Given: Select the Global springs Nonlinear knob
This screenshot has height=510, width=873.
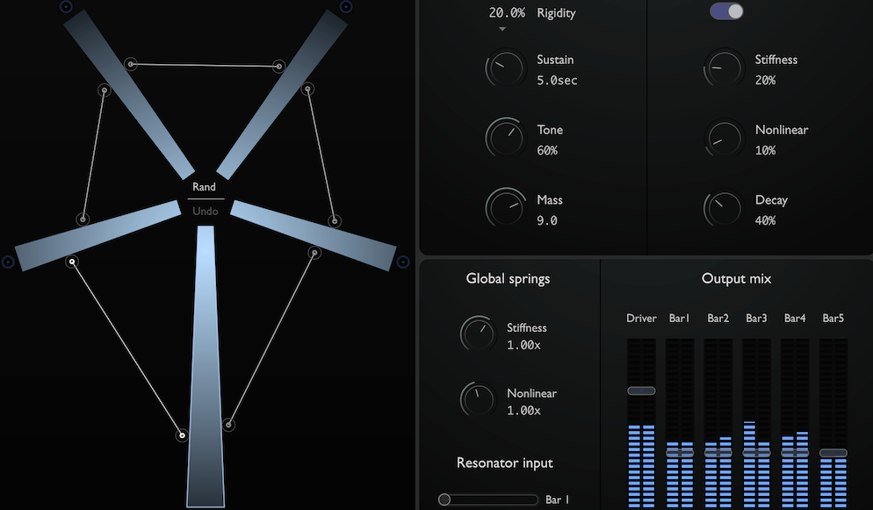Looking at the screenshot, I should (477, 399).
